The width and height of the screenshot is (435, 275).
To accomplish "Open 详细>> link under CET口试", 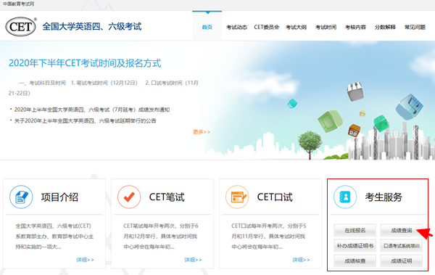I will 301,260.
